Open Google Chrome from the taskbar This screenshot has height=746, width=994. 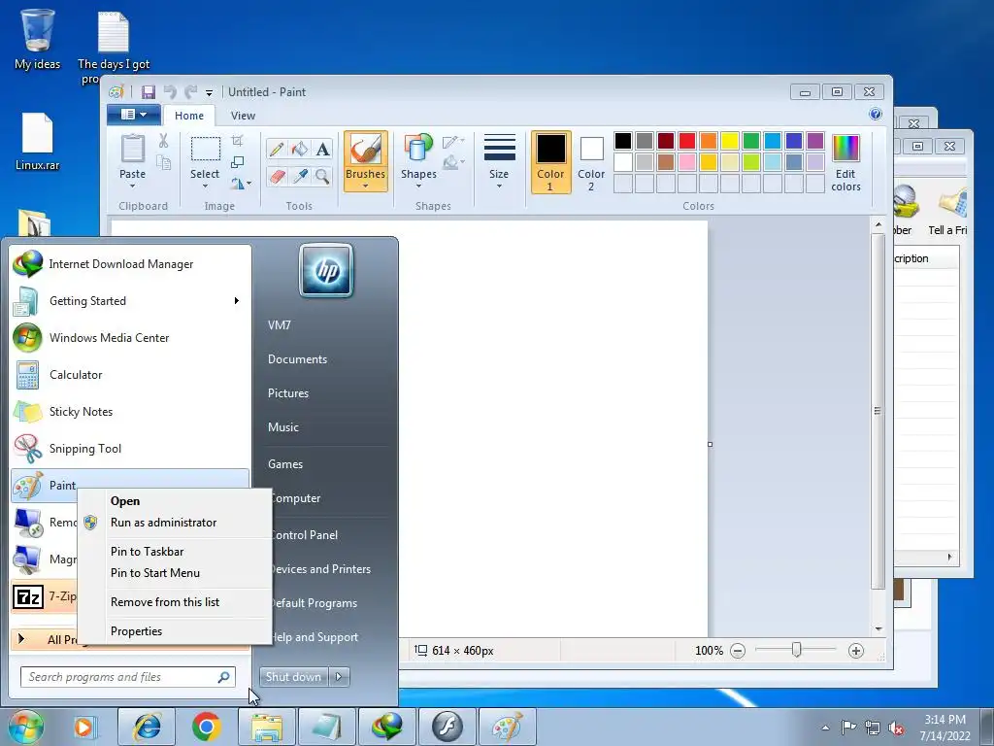pyautogui.click(x=206, y=727)
